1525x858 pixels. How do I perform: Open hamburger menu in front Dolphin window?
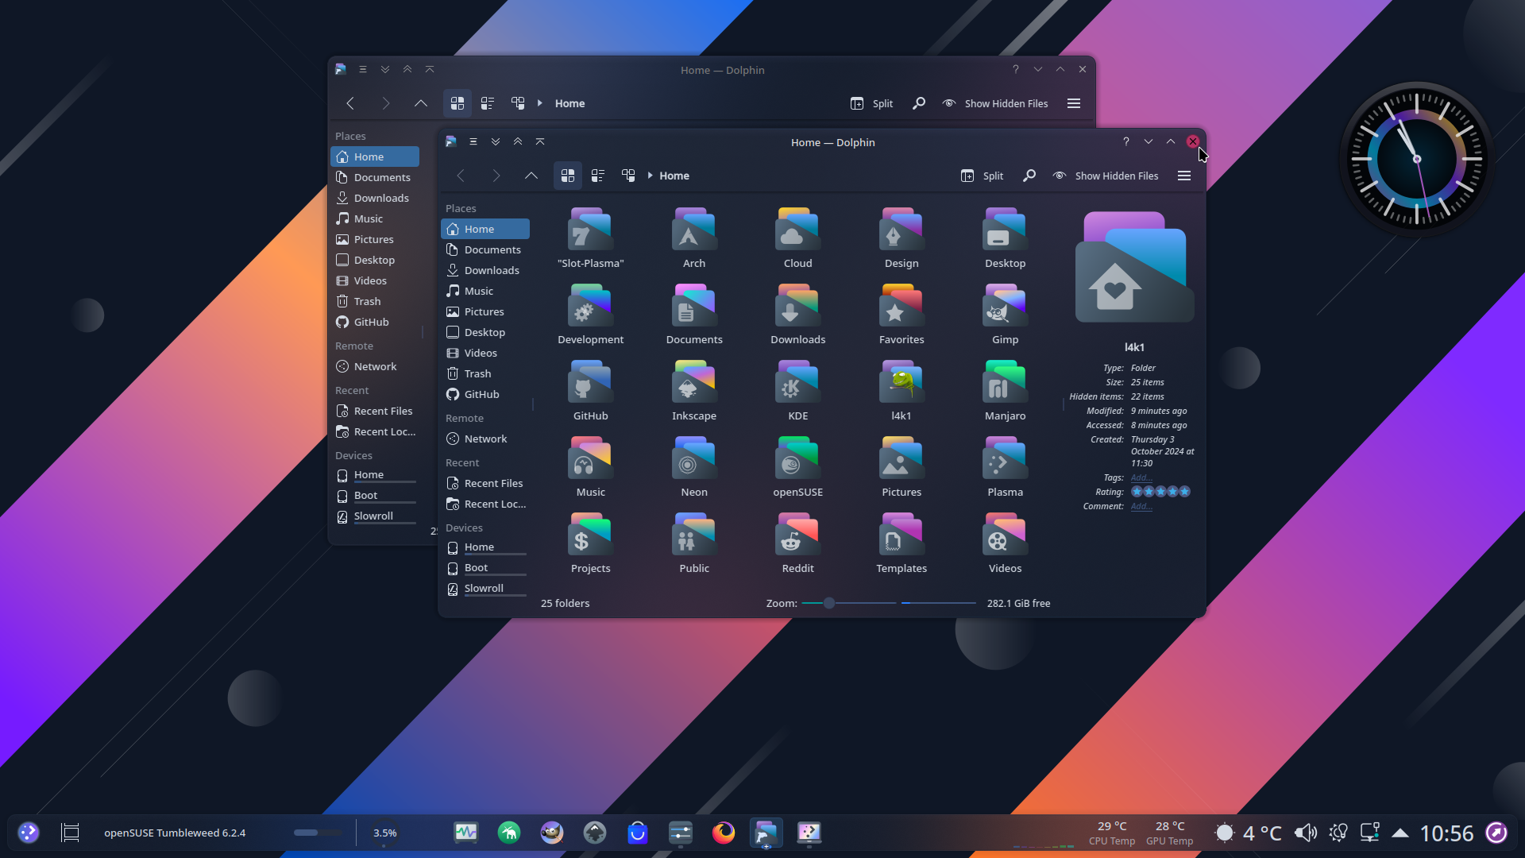[1183, 176]
